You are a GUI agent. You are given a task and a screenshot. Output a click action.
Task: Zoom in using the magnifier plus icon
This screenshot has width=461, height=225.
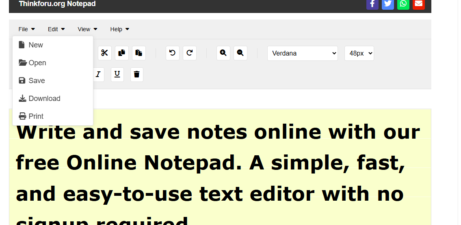click(x=223, y=53)
